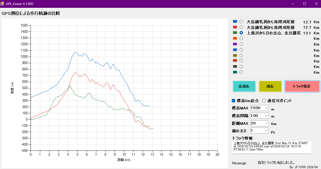The height and width of the screenshot is (169, 321).
Task: Open the 標高MAX dropdown
Action: pos(266,108)
